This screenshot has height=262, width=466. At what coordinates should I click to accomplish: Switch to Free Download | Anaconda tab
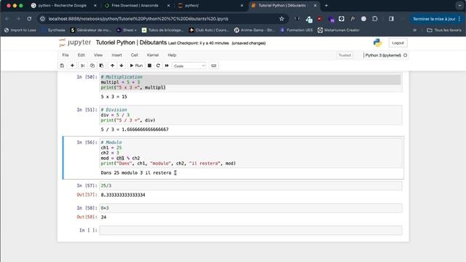(x=135, y=5)
